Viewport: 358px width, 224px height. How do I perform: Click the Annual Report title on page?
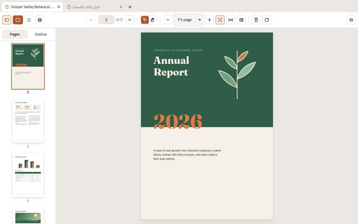pyautogui.click(x=171, y=66)
